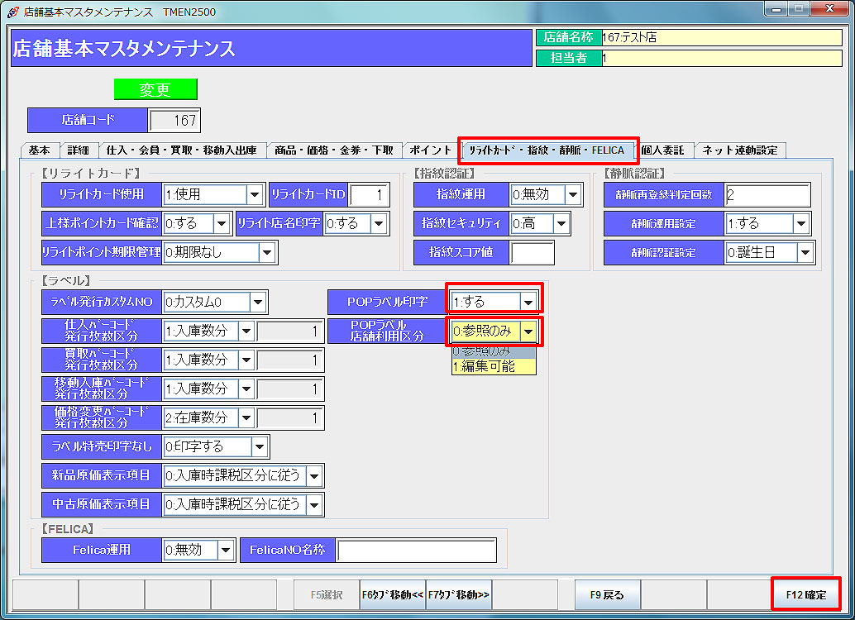This screenshot has width=855, height=620.
Task: Expand the ラベル発行カスタムNO dropdown
Action: pyautogui.click(x=258, y=302)
